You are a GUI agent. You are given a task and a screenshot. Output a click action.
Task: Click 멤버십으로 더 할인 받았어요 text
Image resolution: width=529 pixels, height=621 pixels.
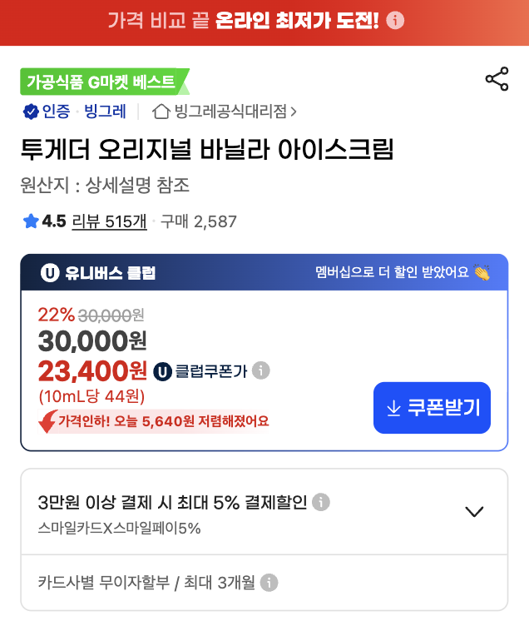(392, 272)
